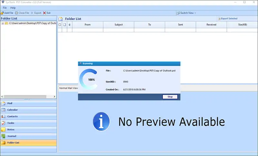Click the created date 6/21/2018 6:00:56 PM
The height and width of the screenshot is (156, 258).
134,89
